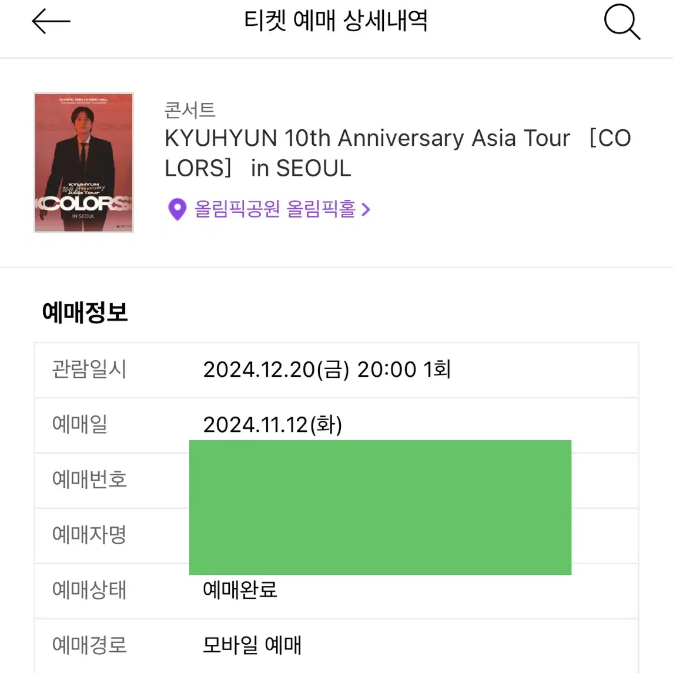Tap the 예매완료 status value

[x=240, y=590]
